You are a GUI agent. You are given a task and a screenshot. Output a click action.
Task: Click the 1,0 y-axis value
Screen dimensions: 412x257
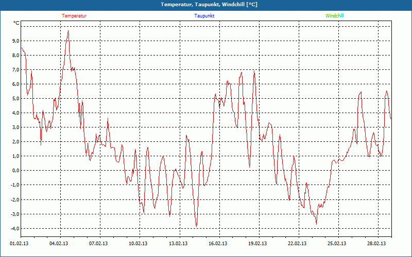click(x=16, y=156)
